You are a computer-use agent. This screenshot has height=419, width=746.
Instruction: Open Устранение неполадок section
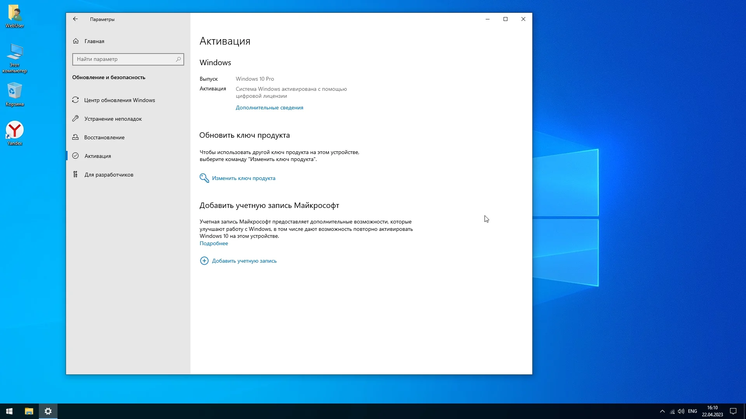[x=113, y=119]
